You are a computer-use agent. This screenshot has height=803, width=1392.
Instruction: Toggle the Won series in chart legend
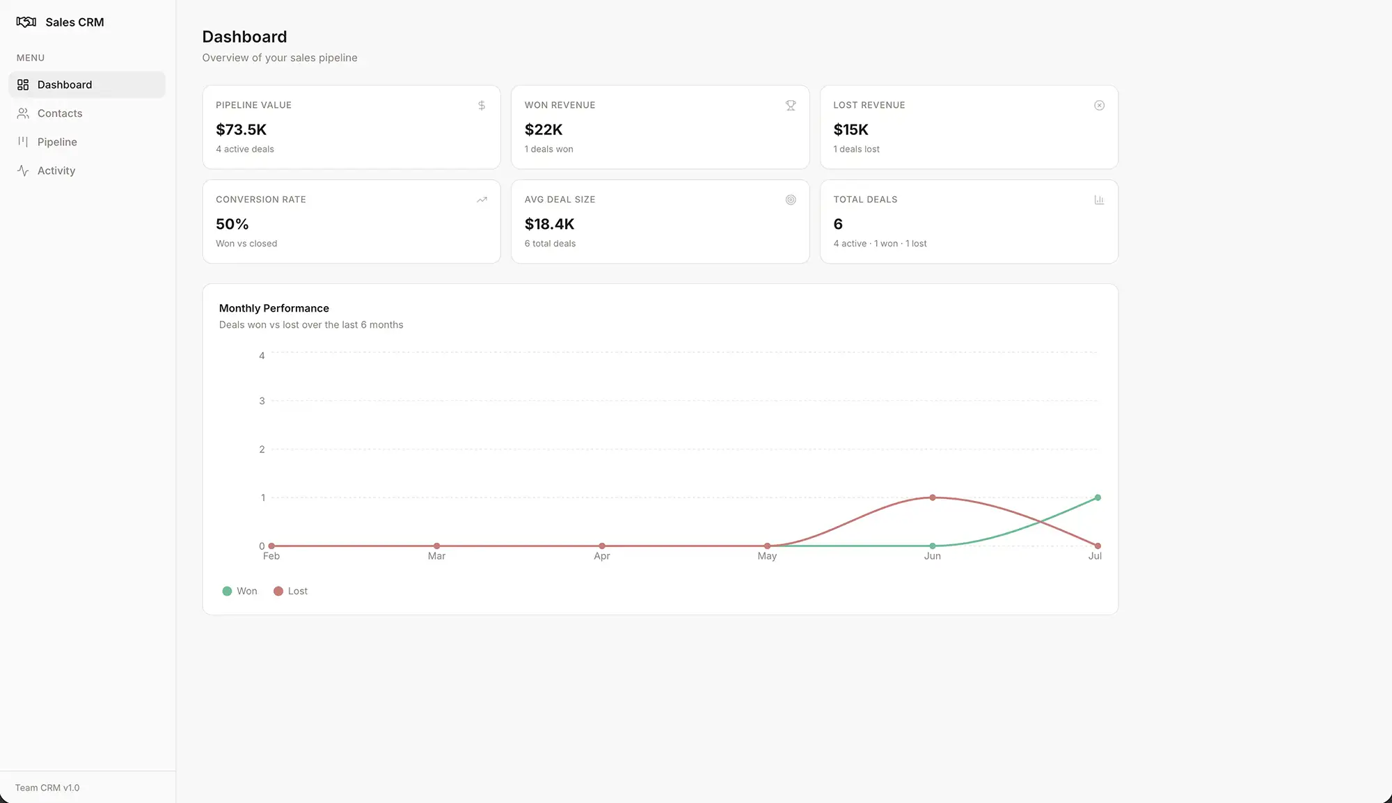239,591
